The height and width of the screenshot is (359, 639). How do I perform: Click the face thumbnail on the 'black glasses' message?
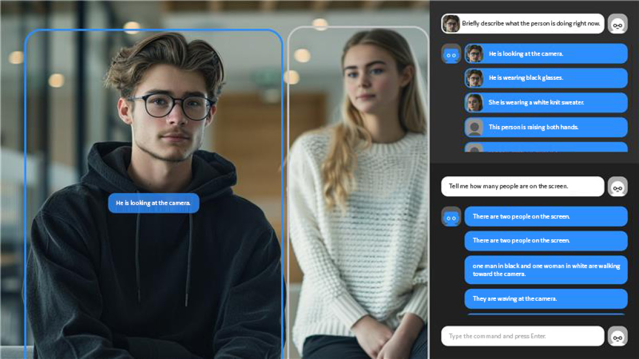(x=475, y=78)
